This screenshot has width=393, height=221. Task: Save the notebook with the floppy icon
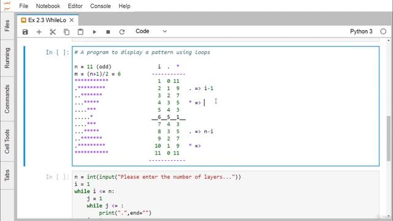(x=25, y=32)
